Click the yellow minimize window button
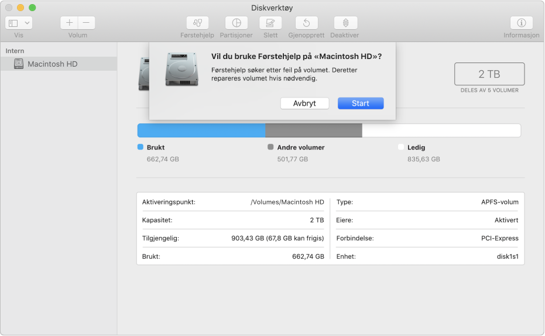Viewport: 545px width, 336px height. tap(20, 8)
